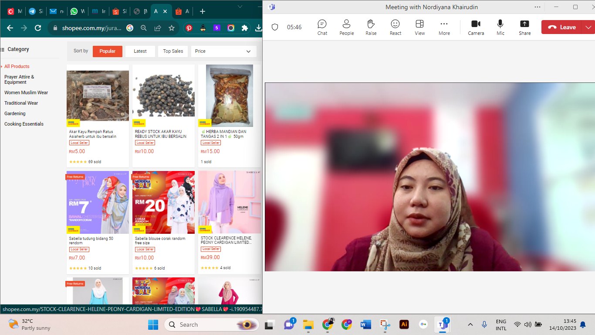595x335 pixels.
Task: Show hidden system tray icons
Action: [470, 325]
